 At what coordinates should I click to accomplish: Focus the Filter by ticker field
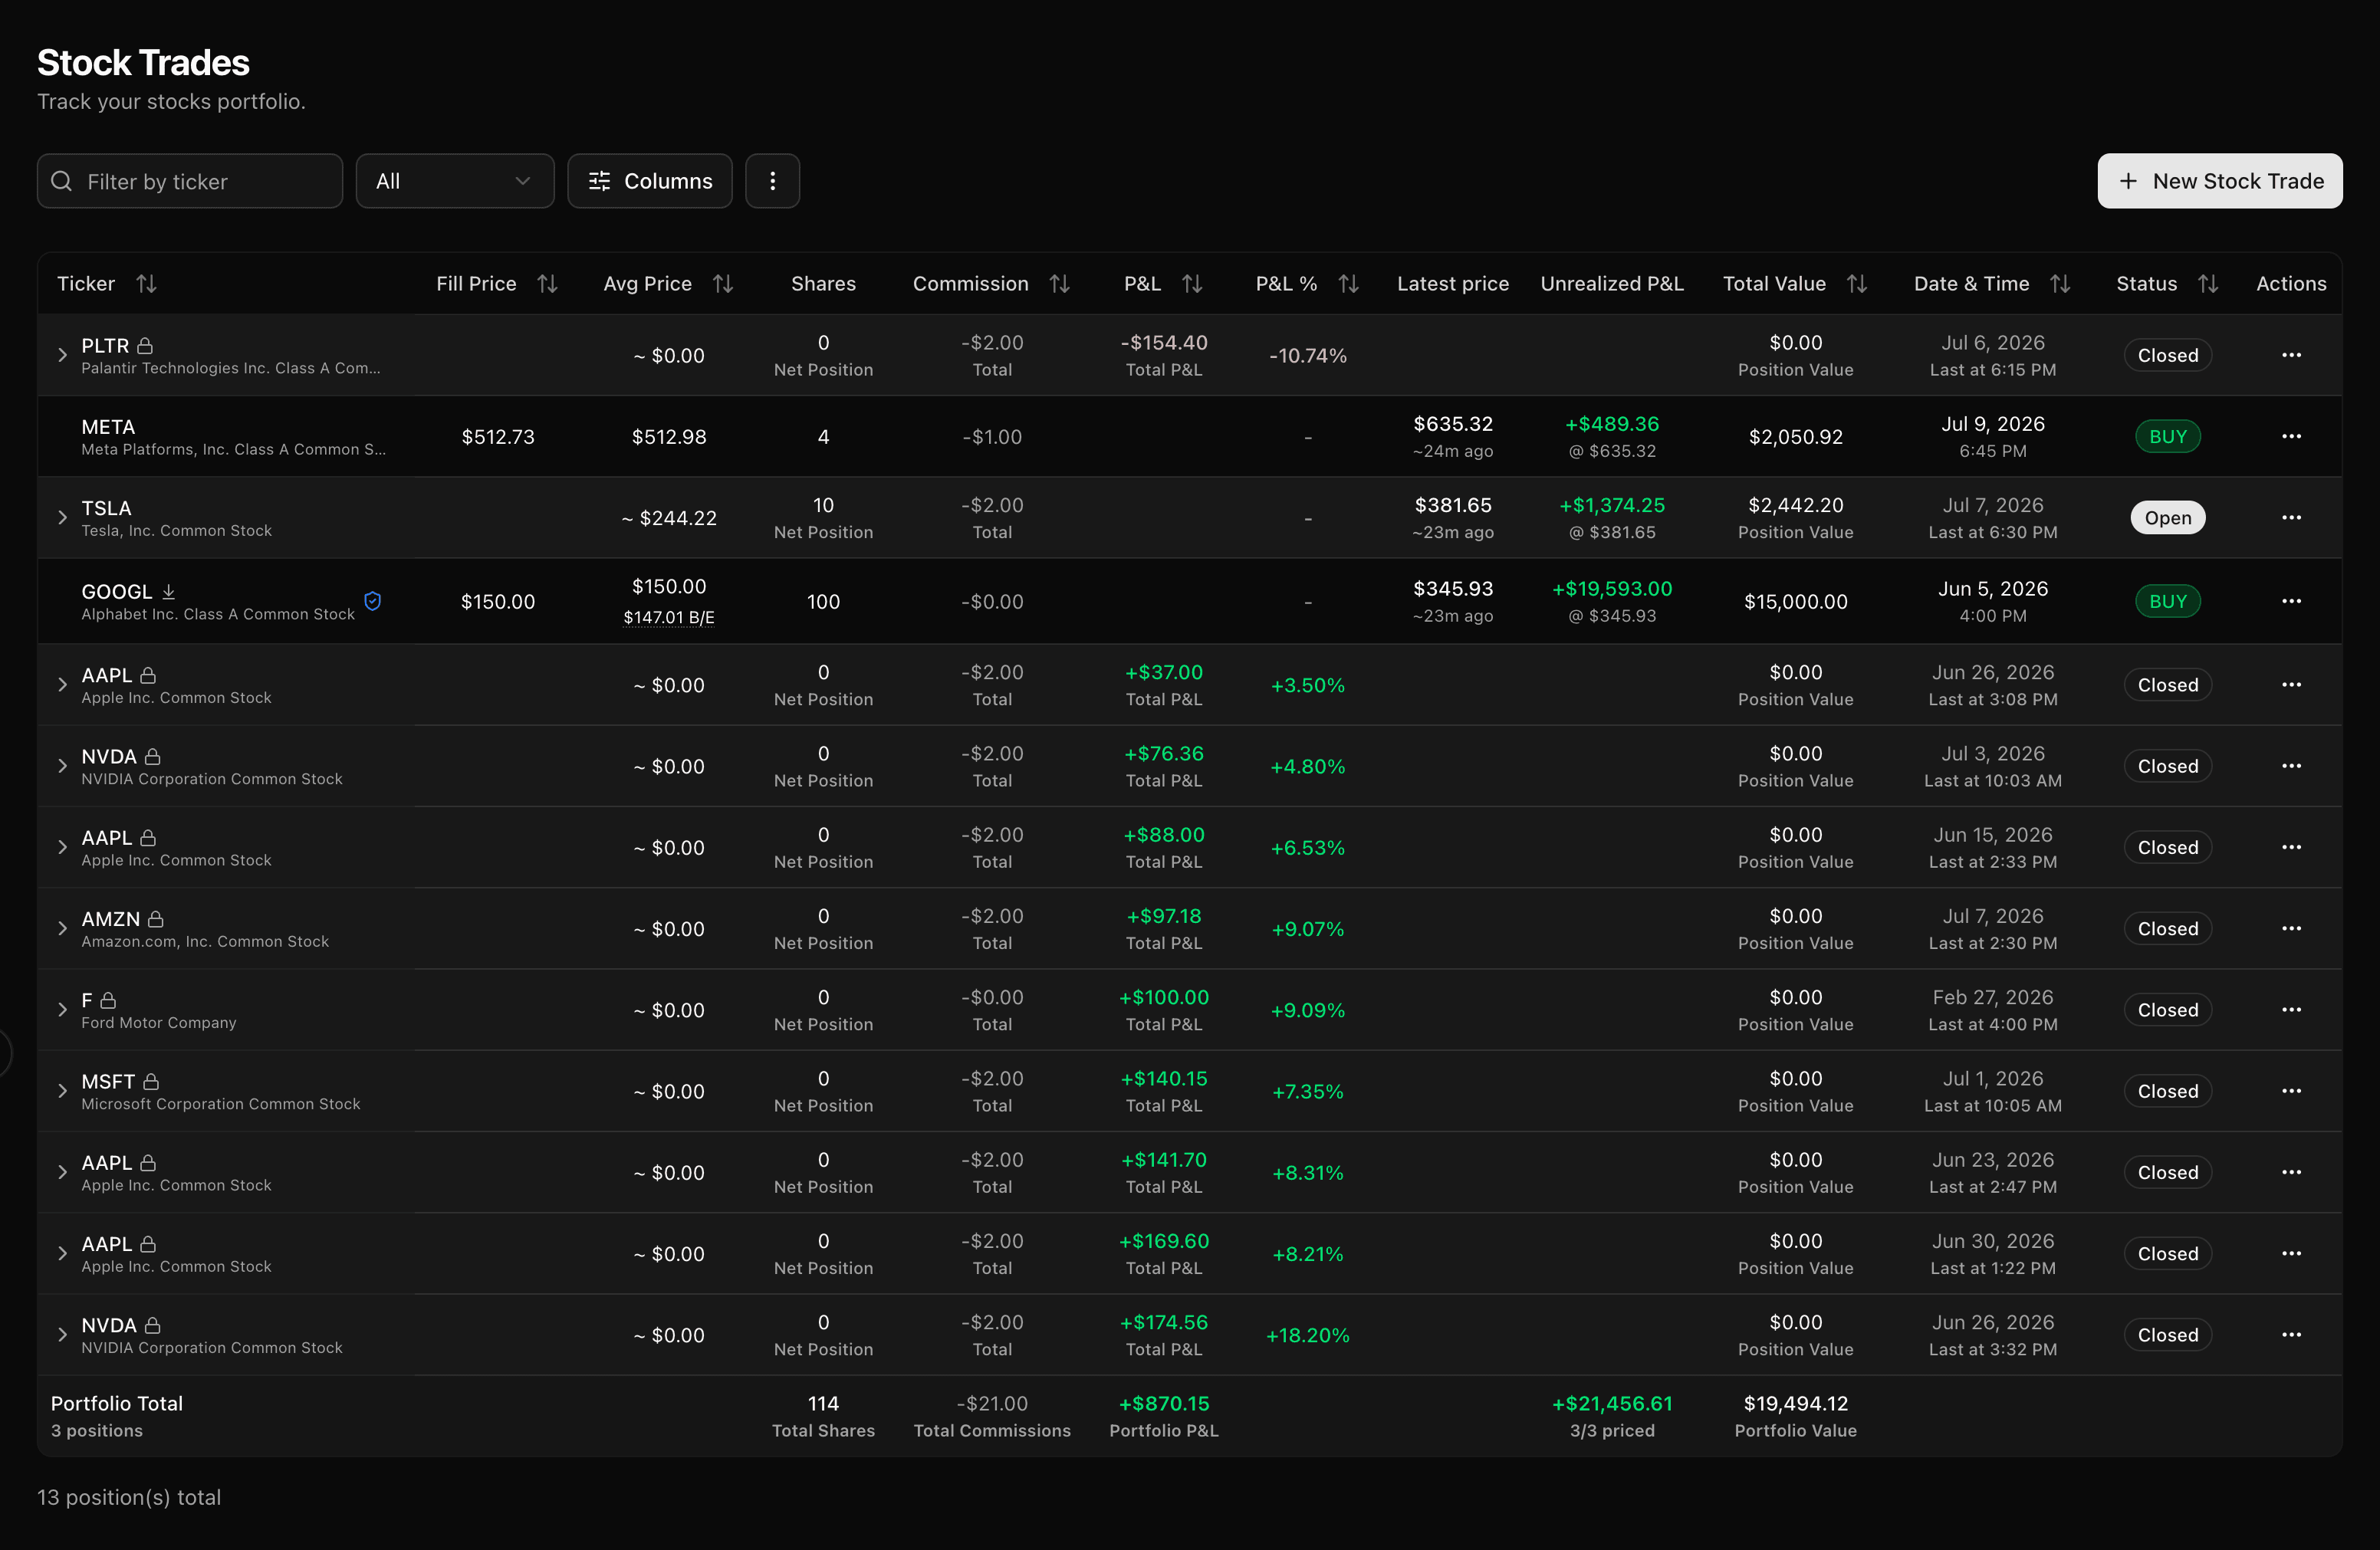[190, 181]
